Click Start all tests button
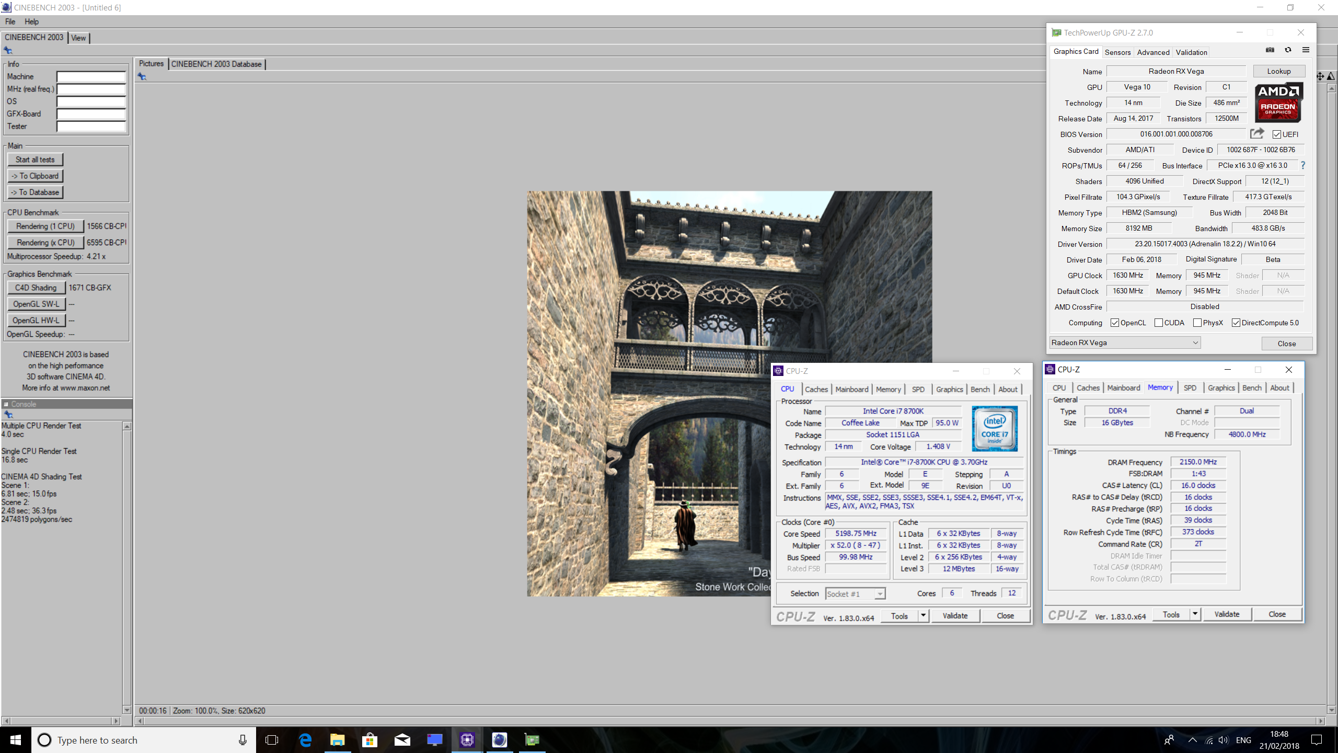 [35, 159]
